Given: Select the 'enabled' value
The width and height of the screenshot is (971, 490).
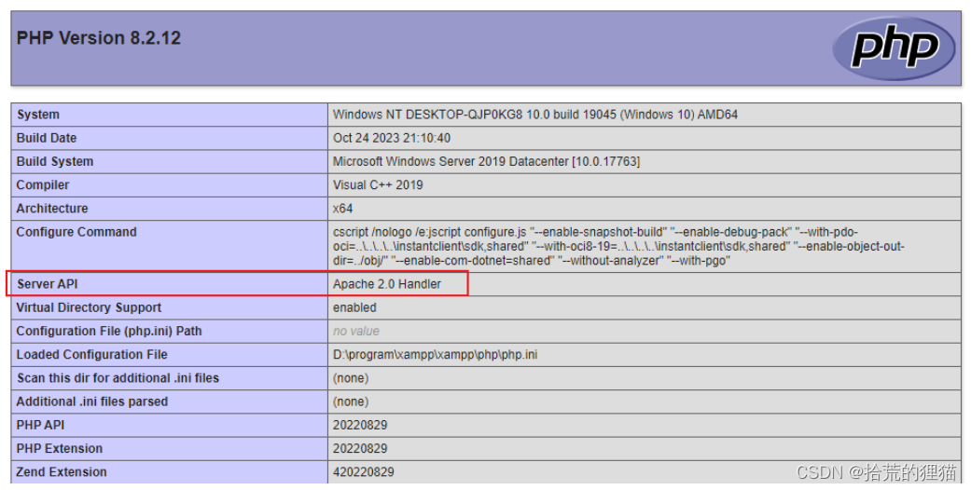Looking at the screenshot, I should [354, 307].
